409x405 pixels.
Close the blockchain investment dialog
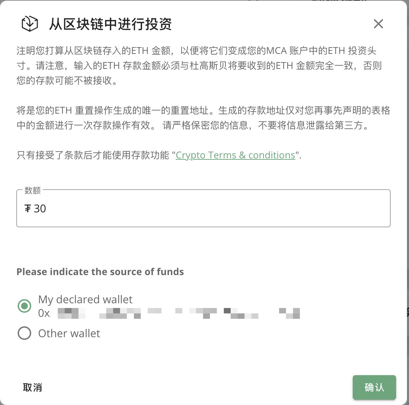(x=378, y=24)
